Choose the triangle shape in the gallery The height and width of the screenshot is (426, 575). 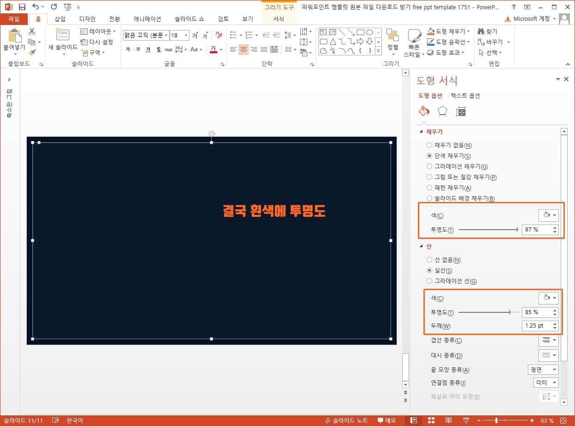coord(333,41)
